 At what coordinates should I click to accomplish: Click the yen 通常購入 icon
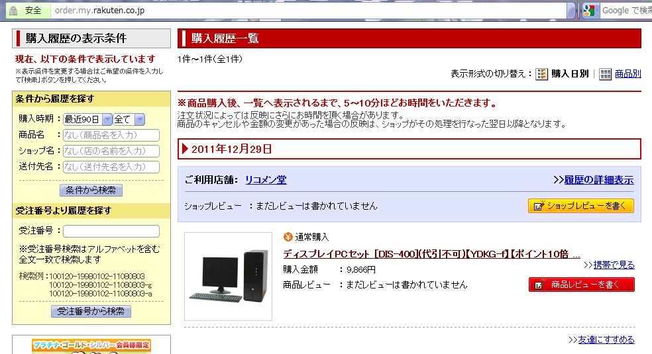[288, 237]
